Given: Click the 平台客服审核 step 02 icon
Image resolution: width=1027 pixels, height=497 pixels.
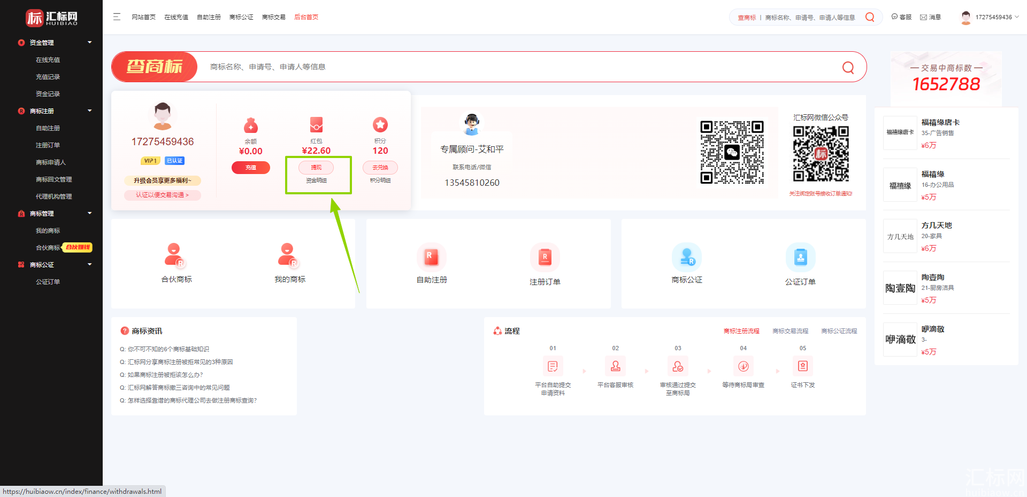Looking at the screenshot, I should [615, 366].
